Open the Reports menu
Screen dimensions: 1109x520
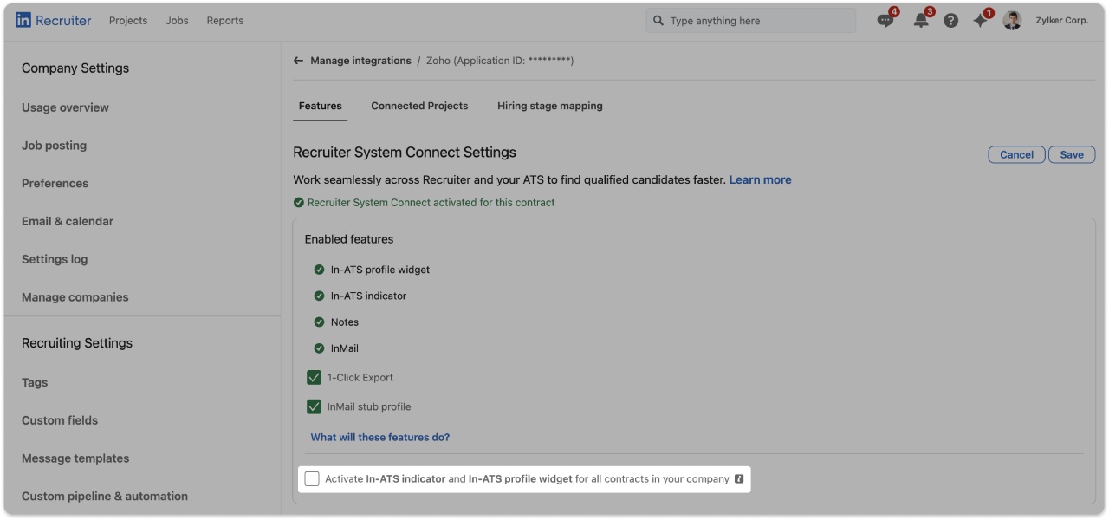225,20
